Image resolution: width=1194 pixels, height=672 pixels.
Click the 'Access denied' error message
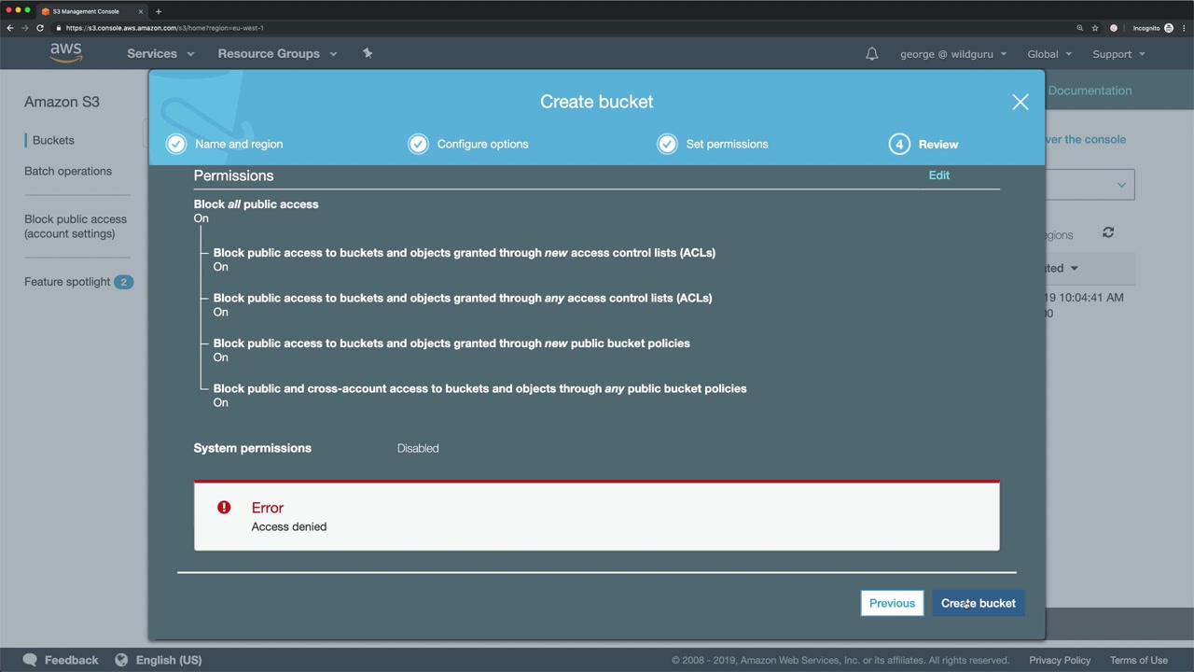click(289, 526)
